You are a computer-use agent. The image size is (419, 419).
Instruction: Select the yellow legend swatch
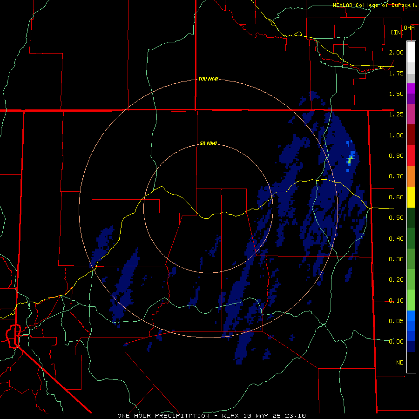[411, 197]
